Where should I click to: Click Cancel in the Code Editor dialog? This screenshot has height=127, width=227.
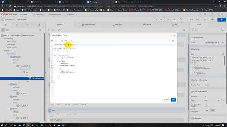coord(166,99)
